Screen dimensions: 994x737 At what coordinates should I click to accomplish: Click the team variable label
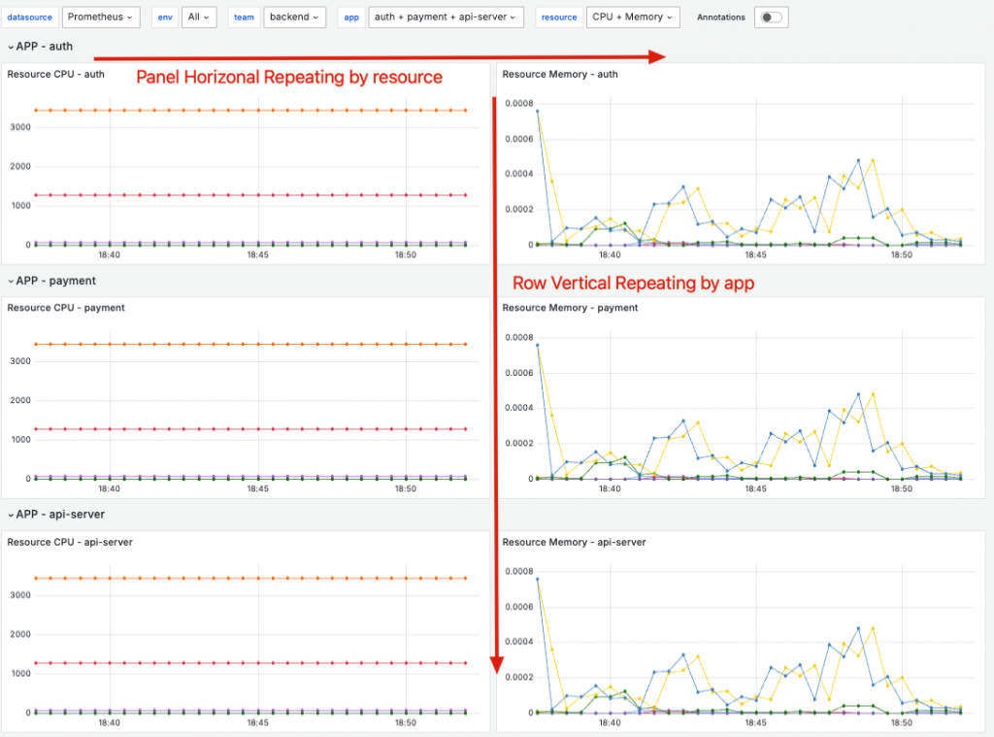(x=244, y=17)
